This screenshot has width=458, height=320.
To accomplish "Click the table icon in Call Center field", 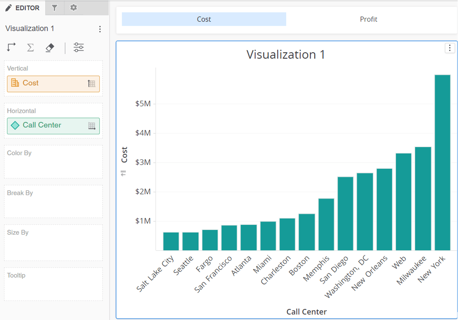I will coord(92,126).
